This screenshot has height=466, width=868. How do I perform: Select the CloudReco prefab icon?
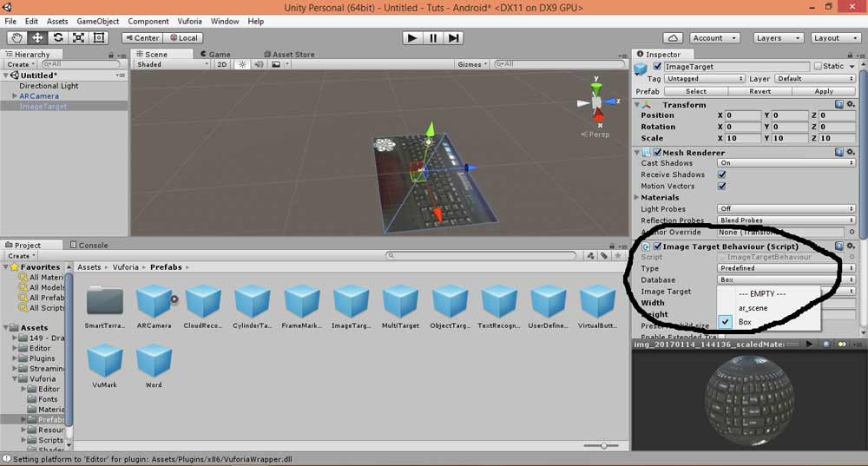click(203, 301)
